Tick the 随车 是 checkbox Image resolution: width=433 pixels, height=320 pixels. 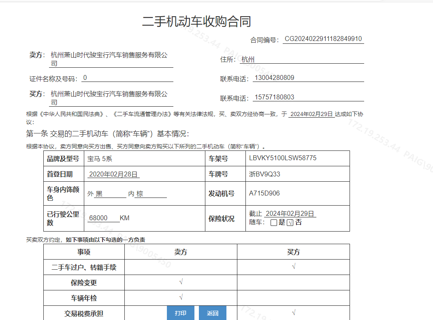click(274, 223)
